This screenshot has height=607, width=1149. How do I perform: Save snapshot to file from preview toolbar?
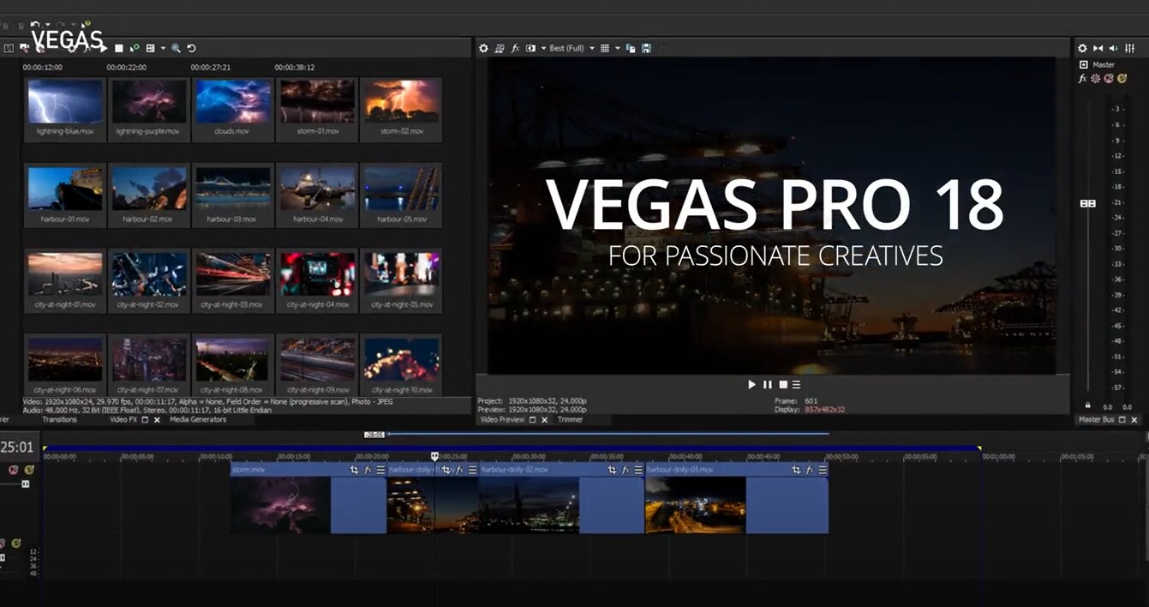click(x=646, y=49)
